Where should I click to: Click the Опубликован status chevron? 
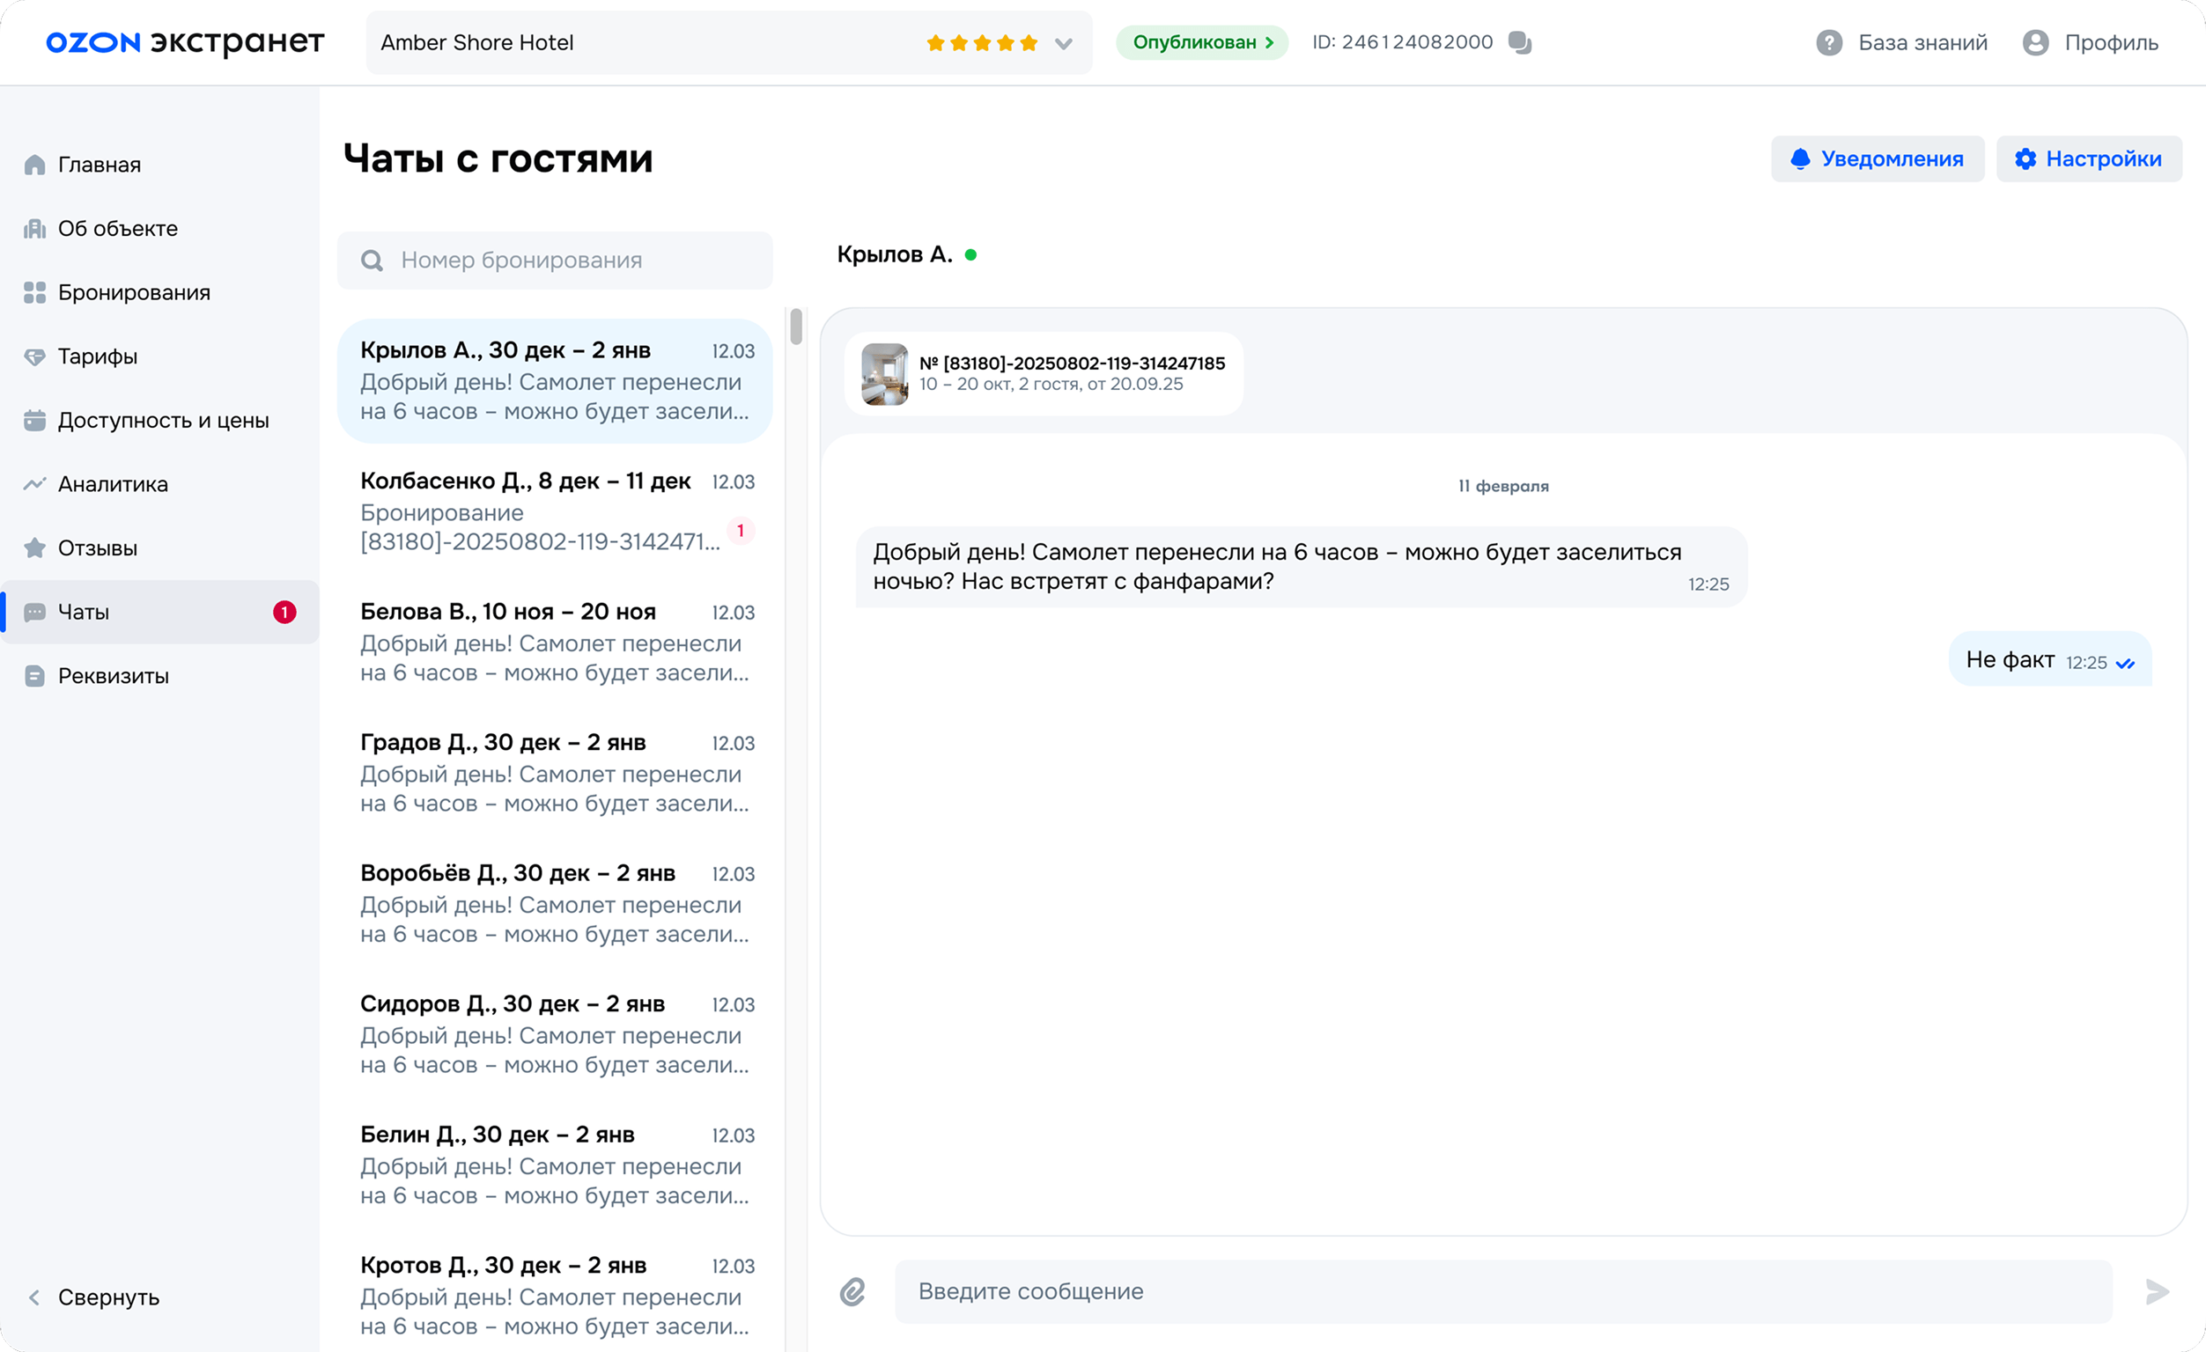point(1269,42)
